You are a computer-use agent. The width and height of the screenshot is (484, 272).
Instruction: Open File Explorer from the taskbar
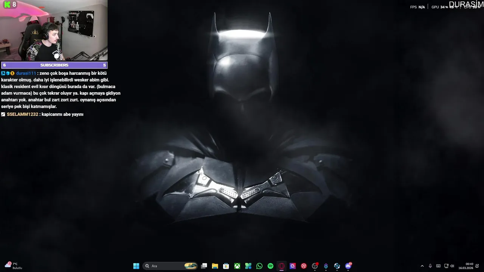215,266
